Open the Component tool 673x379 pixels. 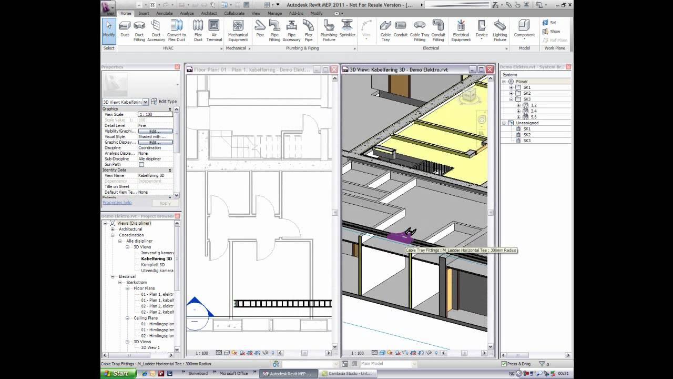point(524,31)
